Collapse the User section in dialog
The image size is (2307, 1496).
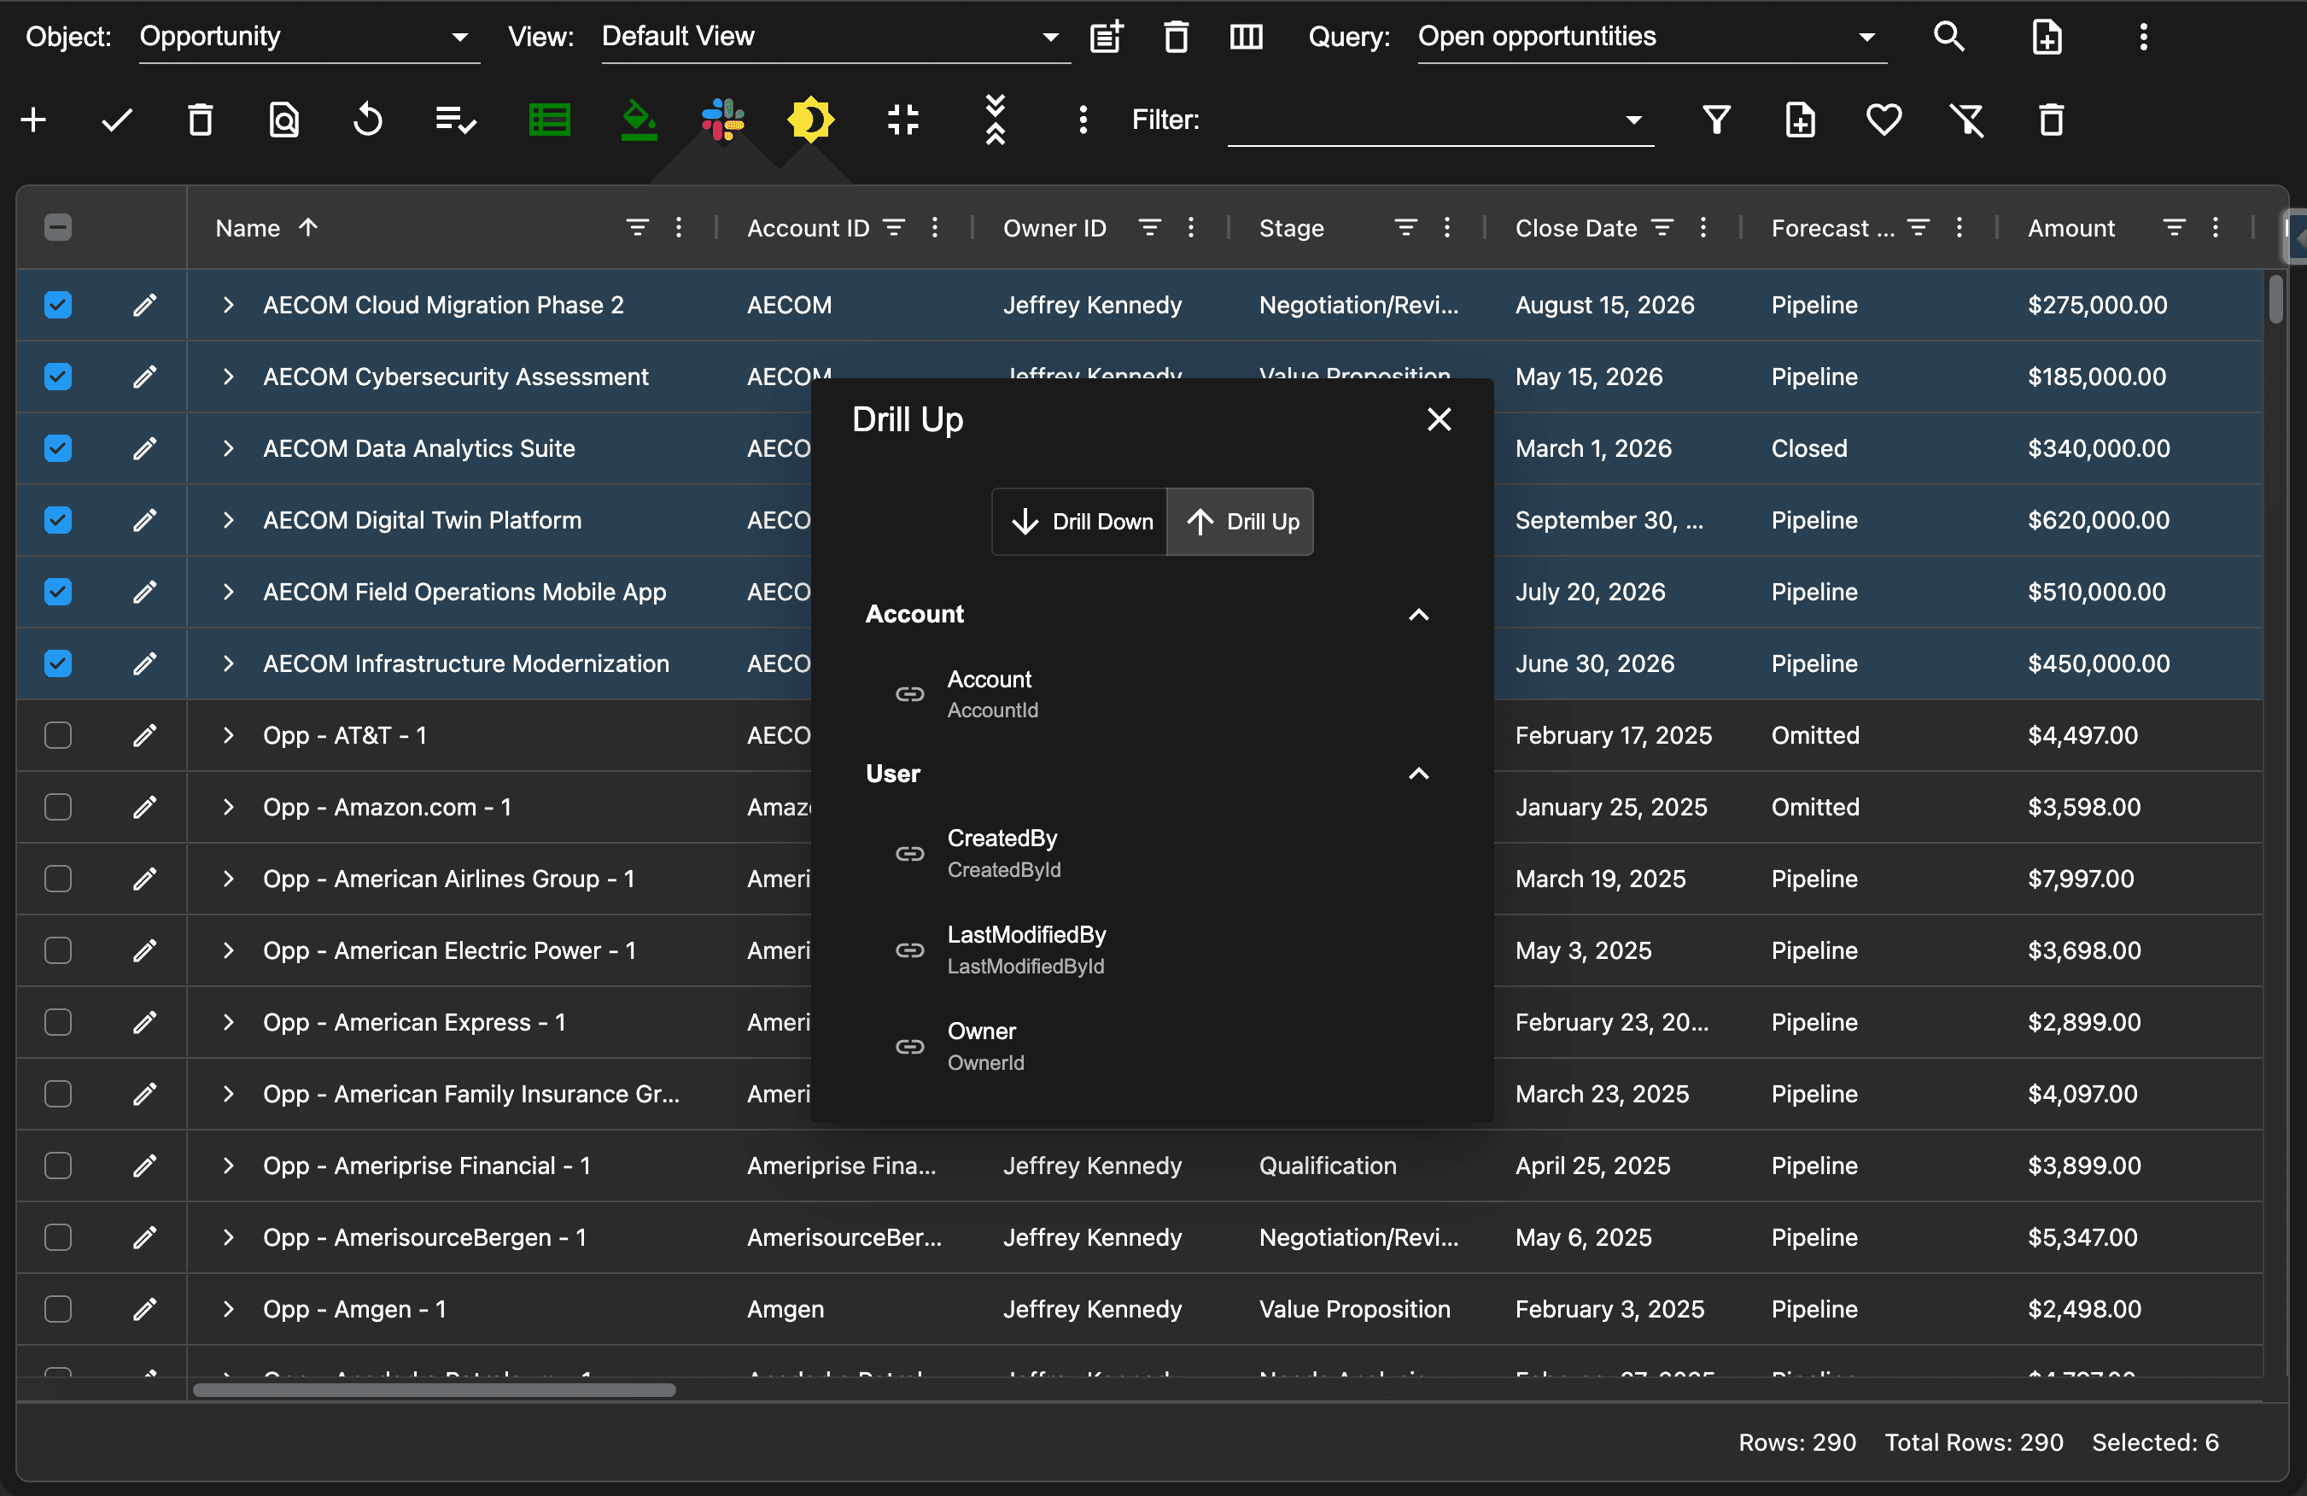[x=1418, y=774]
